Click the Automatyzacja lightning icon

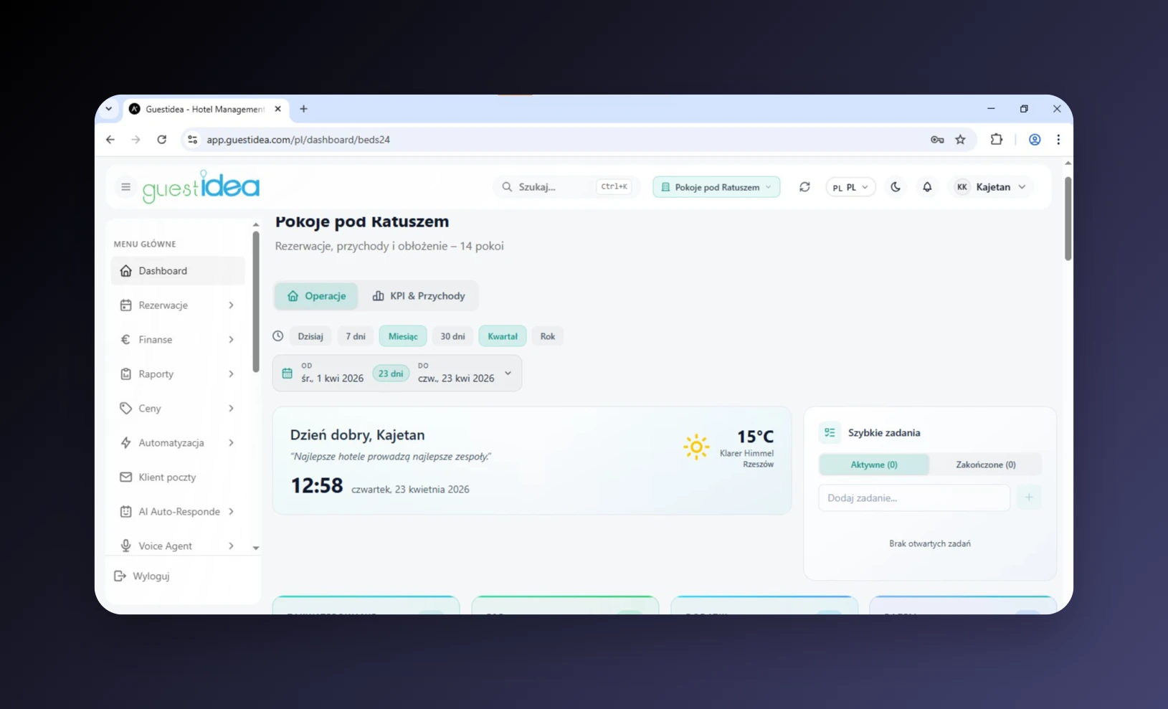pyautogui.click(x=125, y=443)
